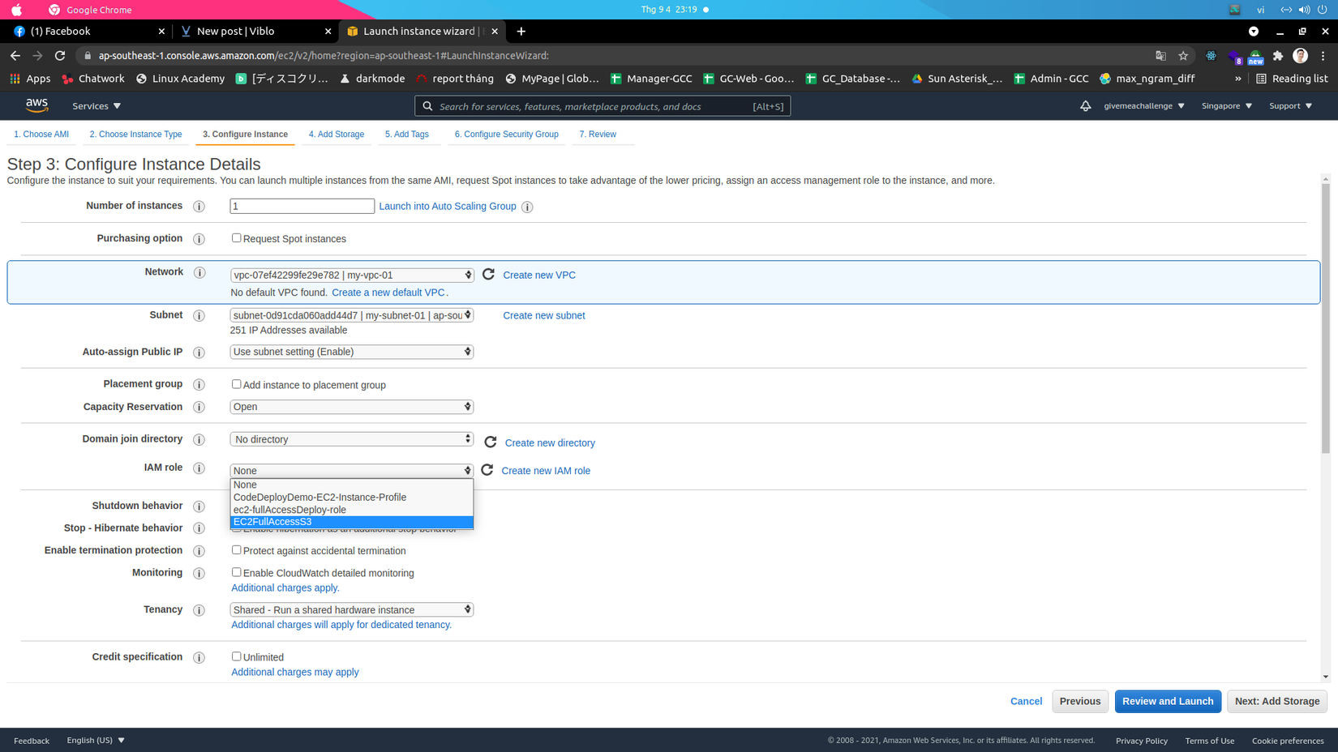
Task: Select EC2FullAccessS3 IAM role option
Action: (x=352, y=522)
